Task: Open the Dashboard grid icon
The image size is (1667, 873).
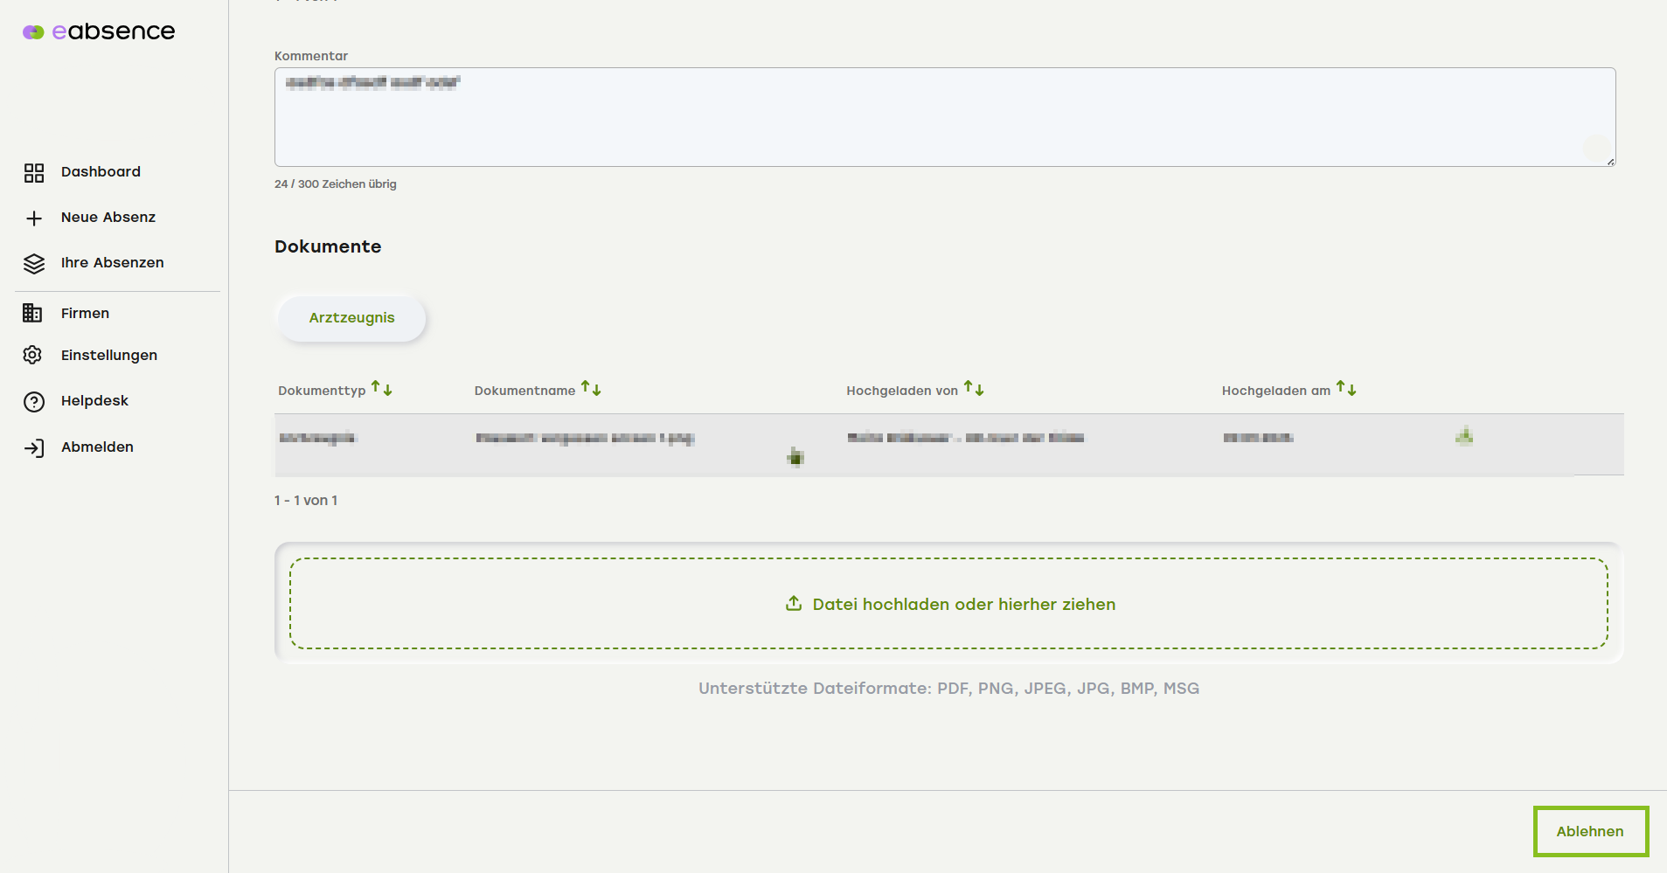Action: pos(34,173)
